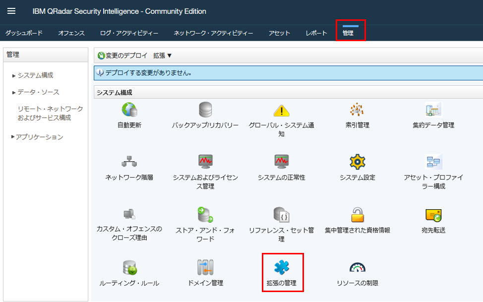This screenshot has height=302, width=483.
Task: Switch to the ログ・アクティビティー tab
Action: point(129,33)
